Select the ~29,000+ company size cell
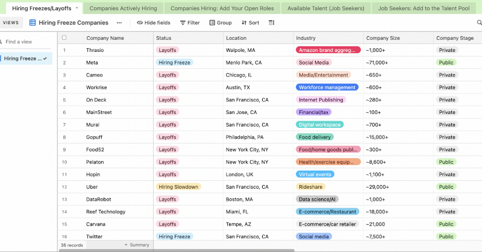 398,187
